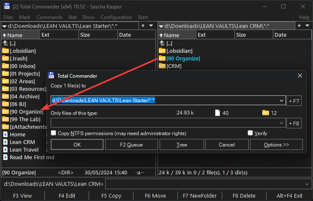
Task: Select the 00 Inbox folder icon
Action: (5, 66)
